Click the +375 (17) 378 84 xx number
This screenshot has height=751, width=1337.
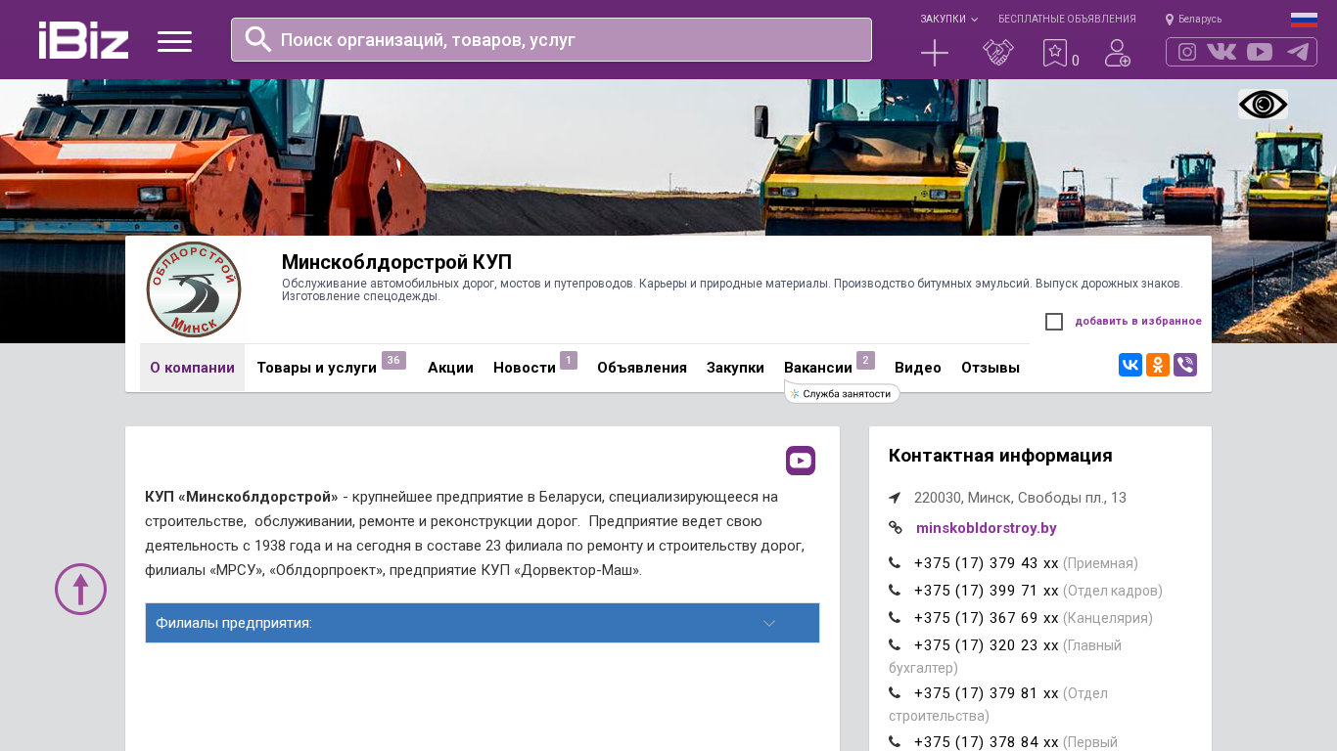987,742
